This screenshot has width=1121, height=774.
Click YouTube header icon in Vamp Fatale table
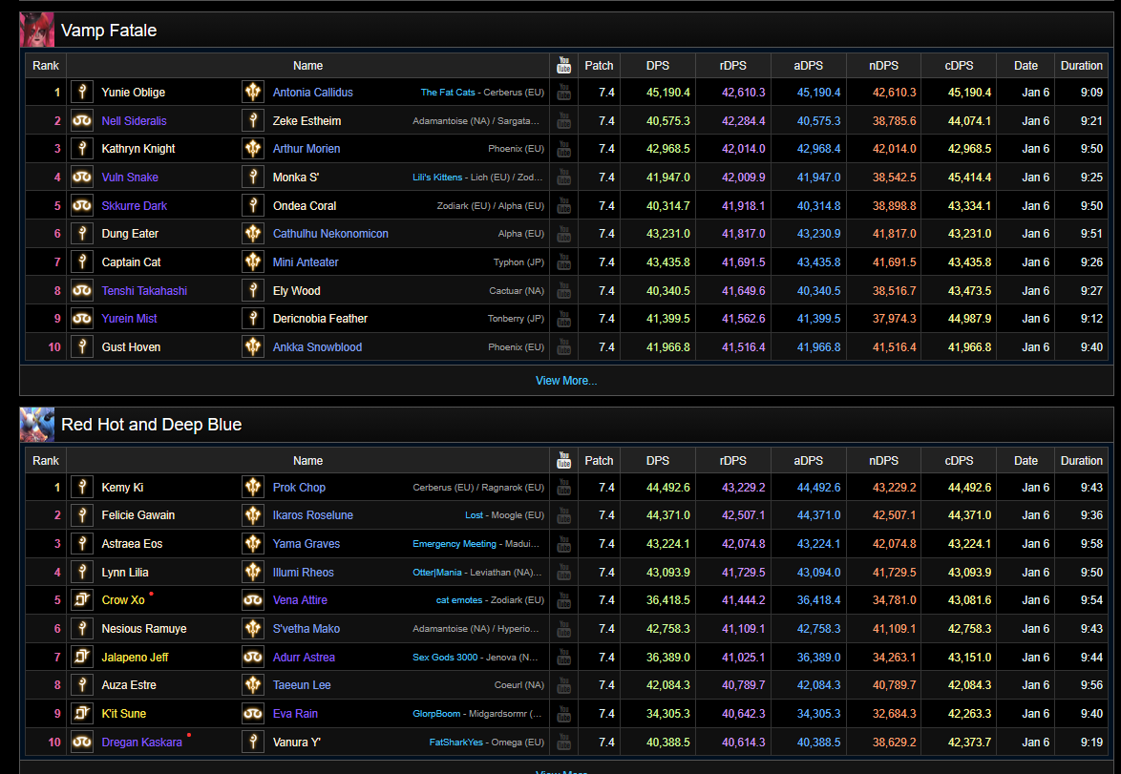coord(564,65)
